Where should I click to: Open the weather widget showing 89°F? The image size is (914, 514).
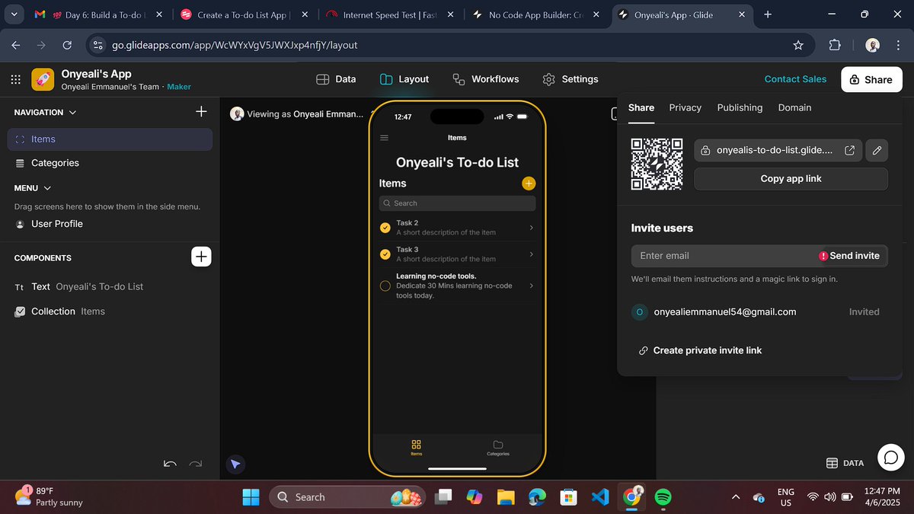[x=48, y=496]
